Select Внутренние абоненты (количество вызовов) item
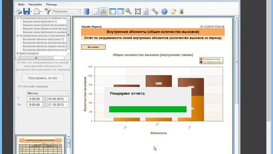The height and width of the screenshot is (154, 273). point(44,43)
